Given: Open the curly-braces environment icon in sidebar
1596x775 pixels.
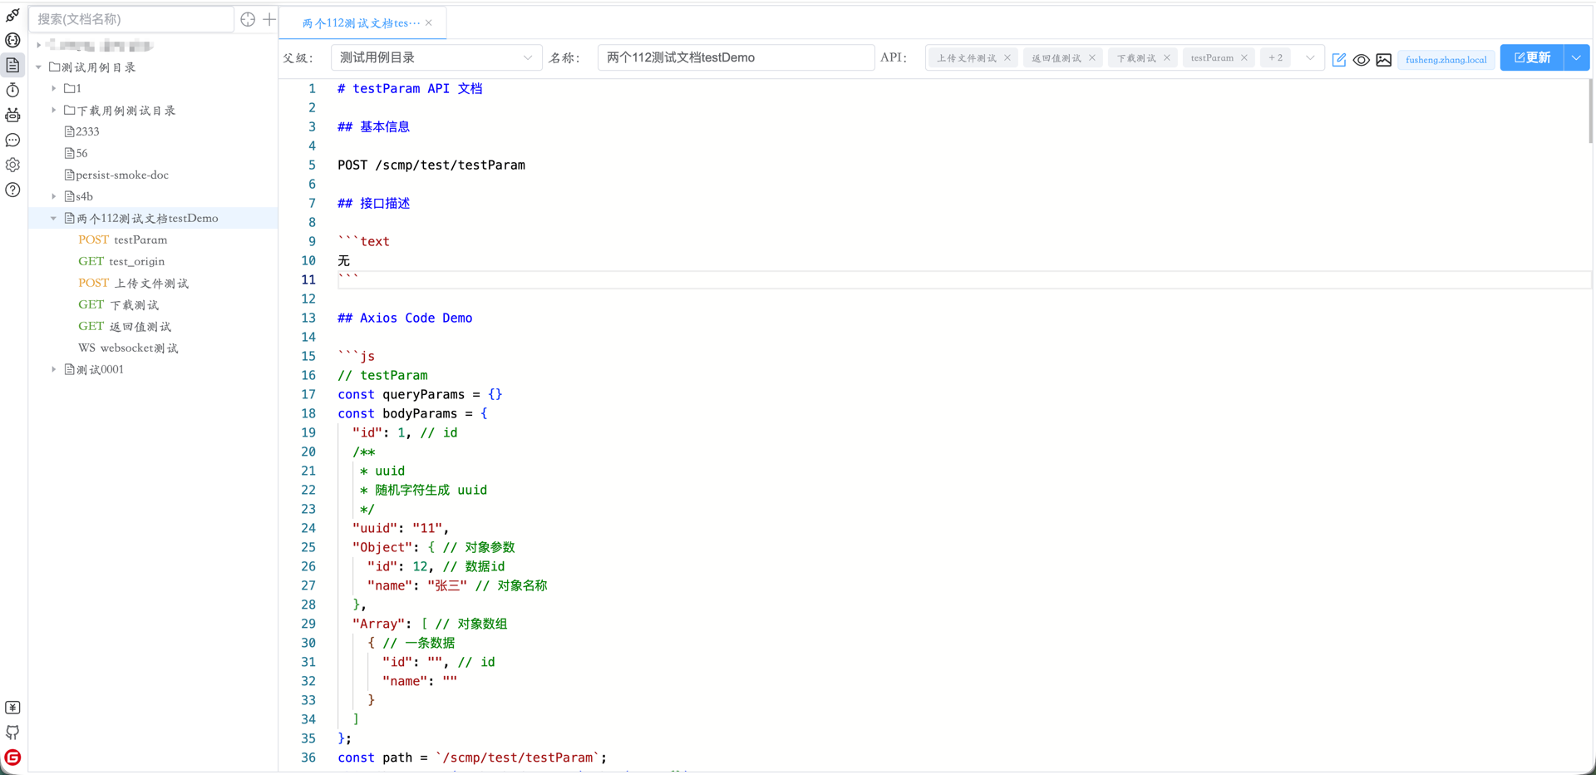Looking at the screenshot, I should 12,40.
